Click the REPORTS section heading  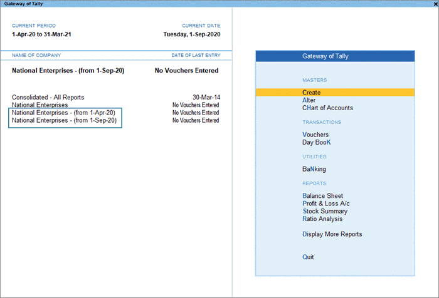click(x=314, y=183)
